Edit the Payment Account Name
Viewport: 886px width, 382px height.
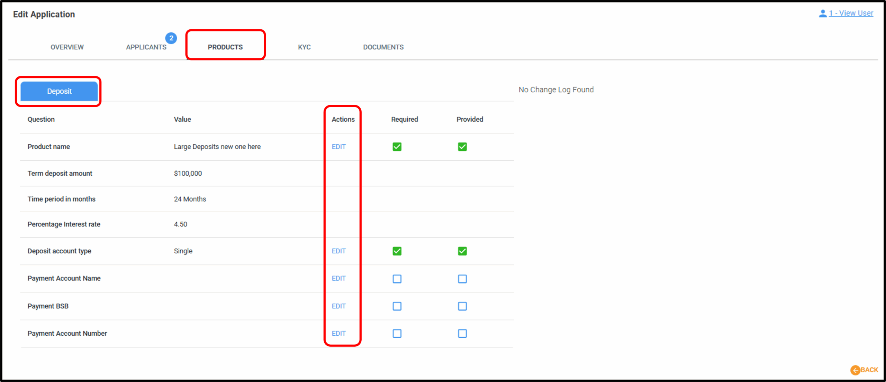pyautogui.click(x=338, y=278)
